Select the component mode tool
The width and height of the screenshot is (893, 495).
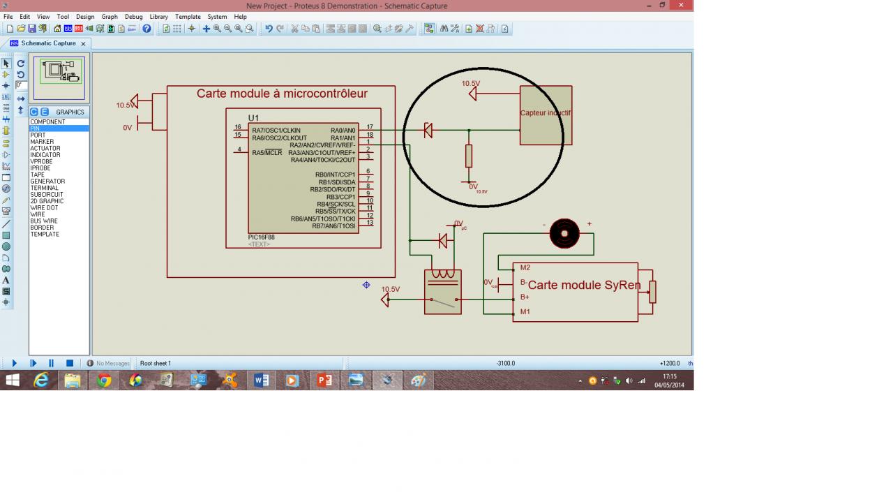6,75
